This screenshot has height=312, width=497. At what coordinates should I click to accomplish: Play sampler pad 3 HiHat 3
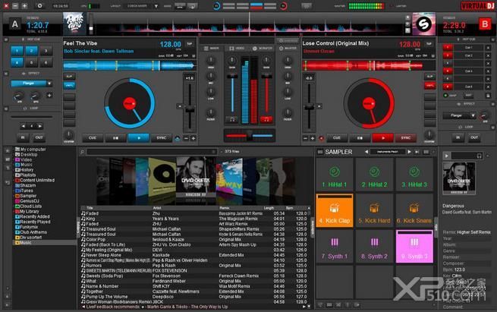414,175
